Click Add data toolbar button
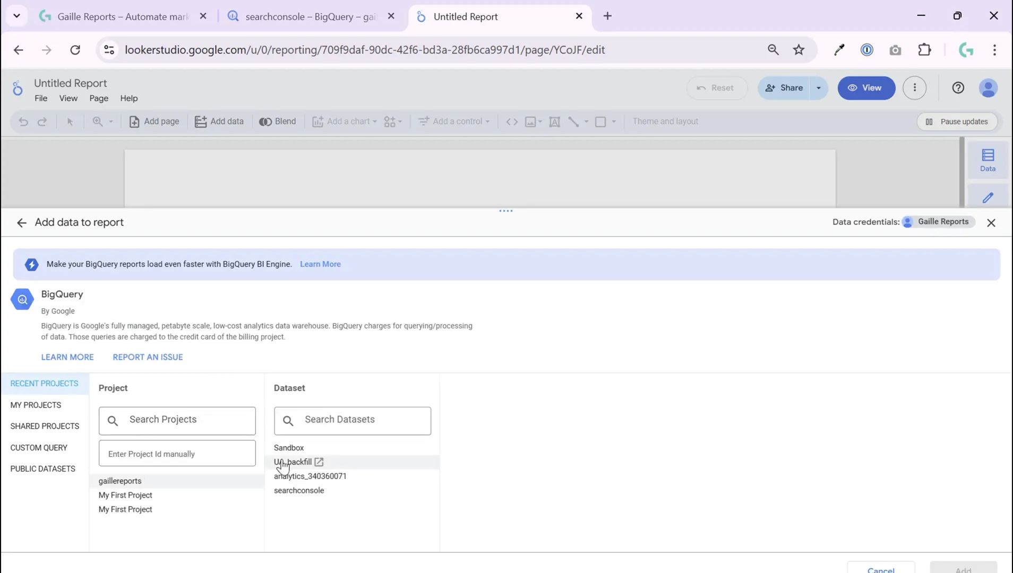Screen dimensions: 1013x573 219,121
